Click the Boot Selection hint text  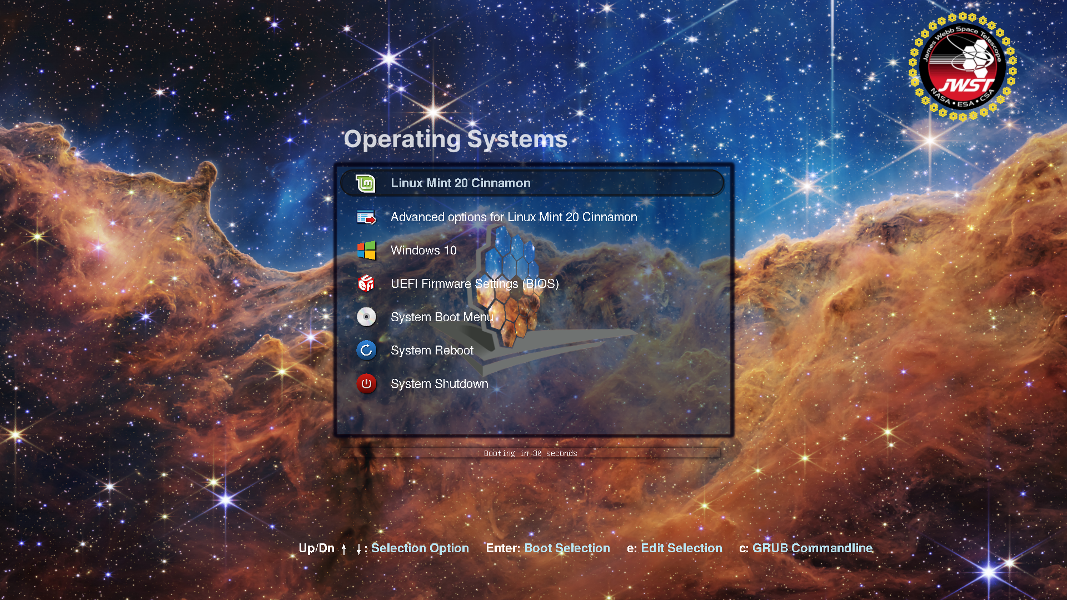point(567,548)
